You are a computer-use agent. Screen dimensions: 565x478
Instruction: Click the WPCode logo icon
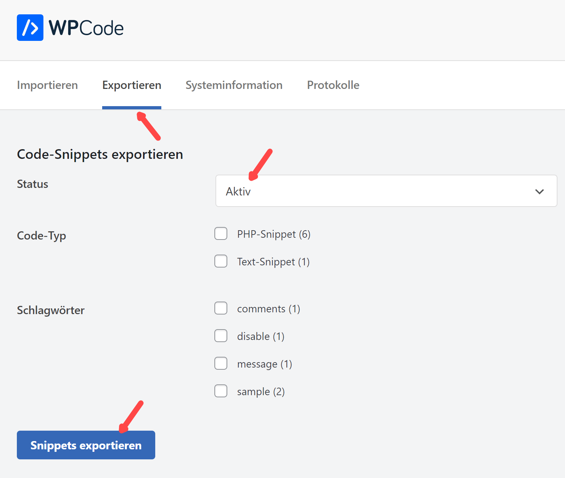click(30, 28)
